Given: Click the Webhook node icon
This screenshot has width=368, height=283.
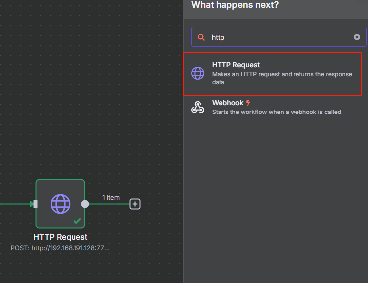Looking at the screenshot, I should pos(198,107).
